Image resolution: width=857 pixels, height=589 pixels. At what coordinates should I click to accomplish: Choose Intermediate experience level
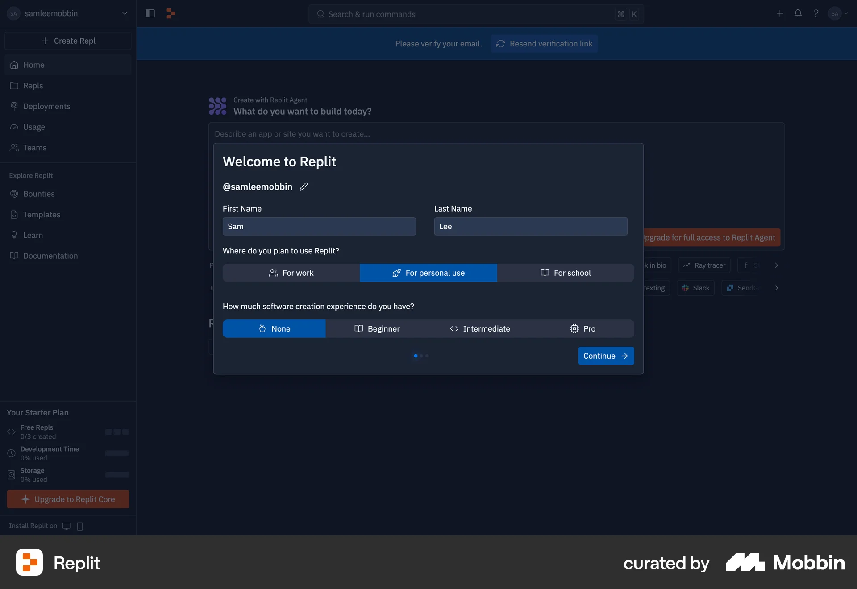tap(480, 328)
